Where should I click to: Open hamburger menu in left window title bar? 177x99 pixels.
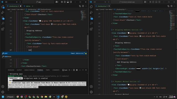point(6,2)
